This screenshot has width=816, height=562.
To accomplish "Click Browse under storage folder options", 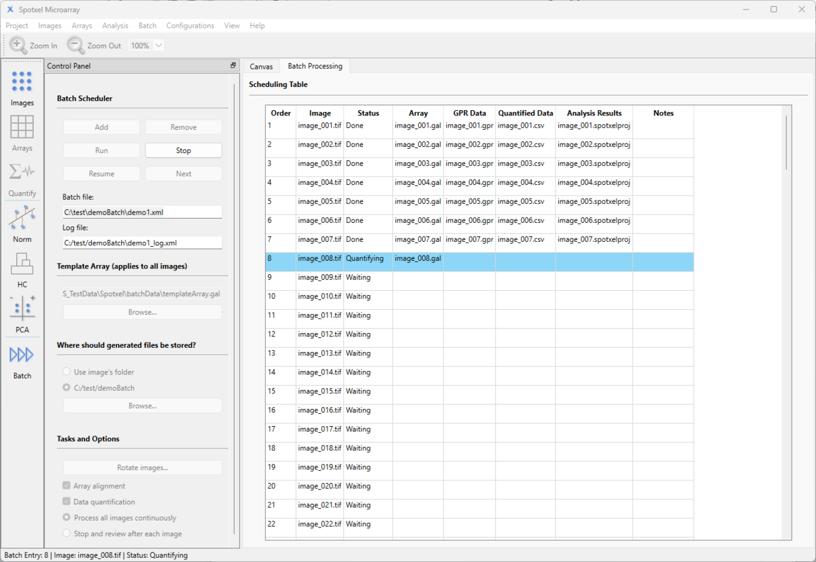I will coord(143,406).
